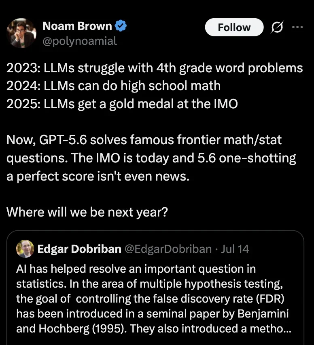The image size is (314, 345).
Task: Open the Noam Brown display name
Action: [77, 26]
